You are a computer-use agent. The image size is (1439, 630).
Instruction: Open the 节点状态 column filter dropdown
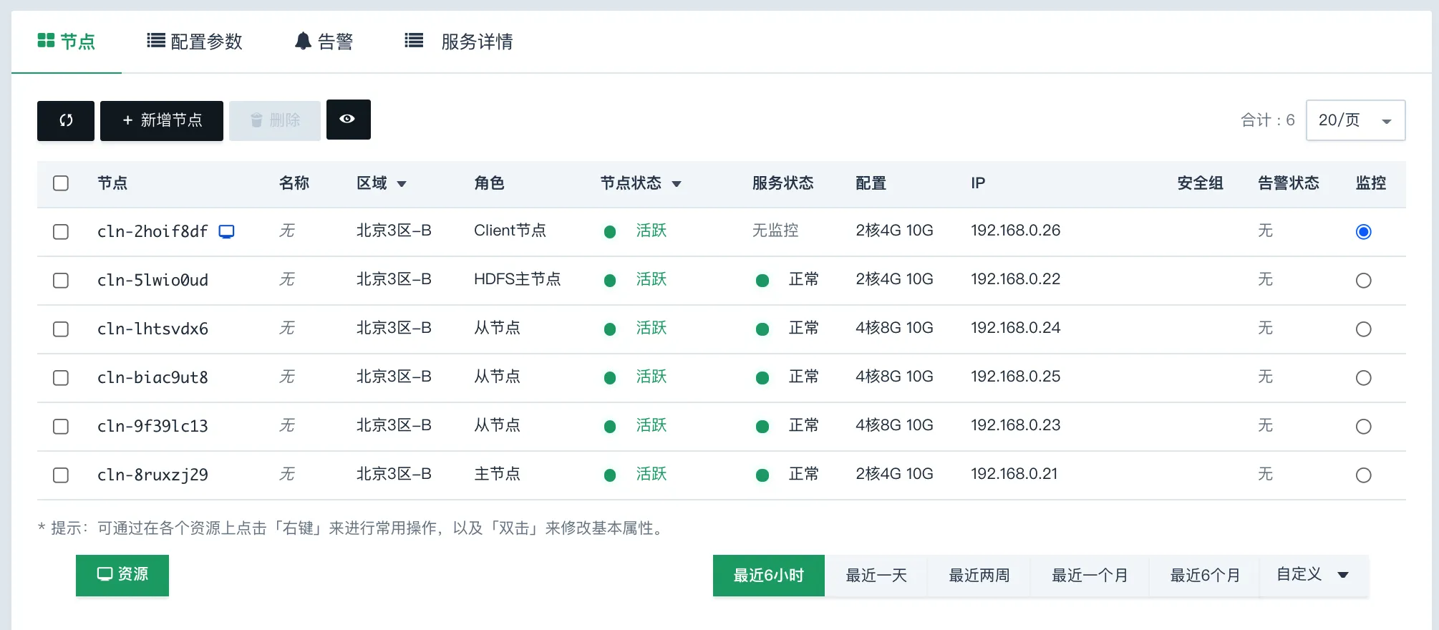pyautogui.click(x=677, y=184)
